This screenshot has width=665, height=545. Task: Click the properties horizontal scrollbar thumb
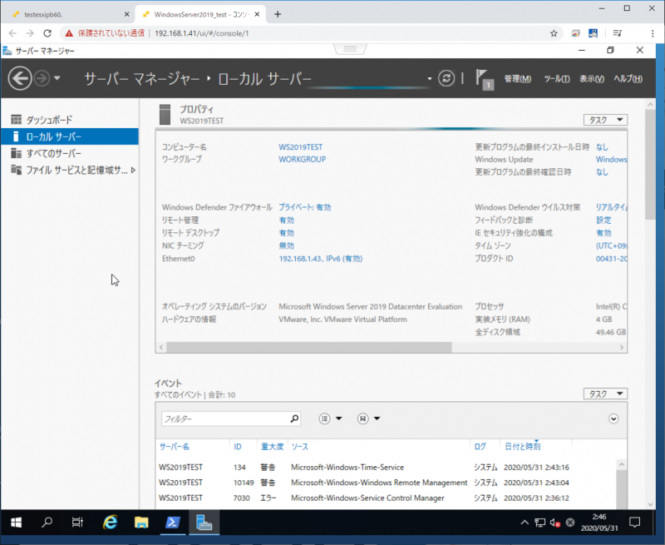(309, 347)
